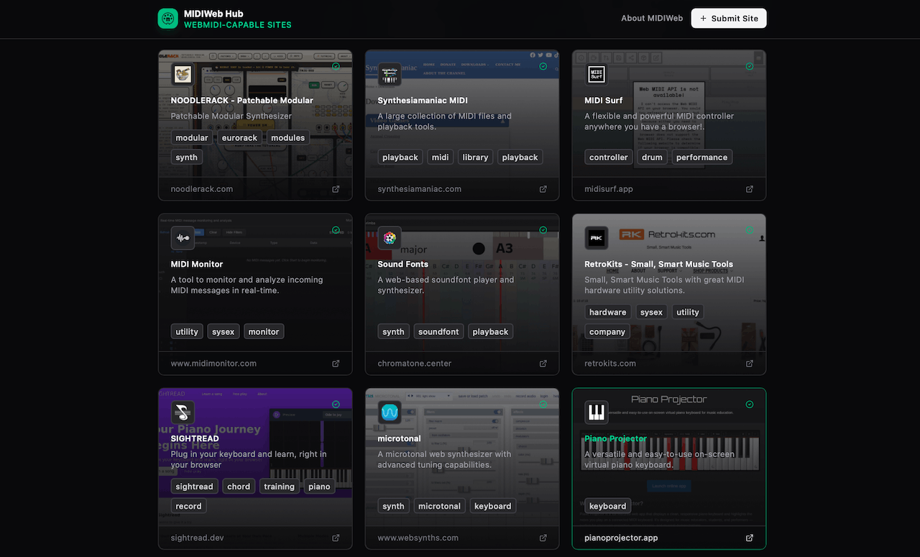Click the RetroKits RK logo icon
Screen dimensions: 920x557
click(597, 238)
